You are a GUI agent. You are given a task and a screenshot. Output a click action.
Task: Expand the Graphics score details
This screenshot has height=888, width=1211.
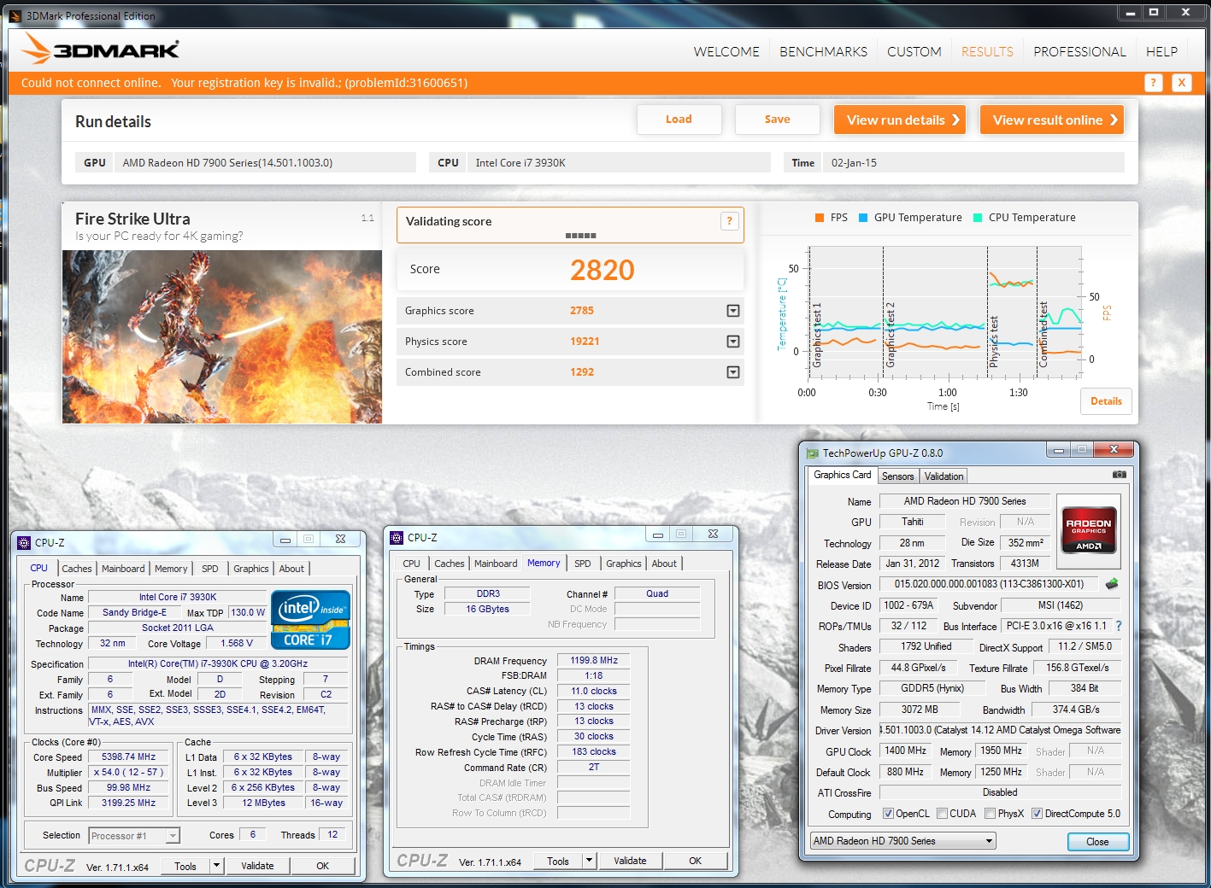tap(732, 311)
